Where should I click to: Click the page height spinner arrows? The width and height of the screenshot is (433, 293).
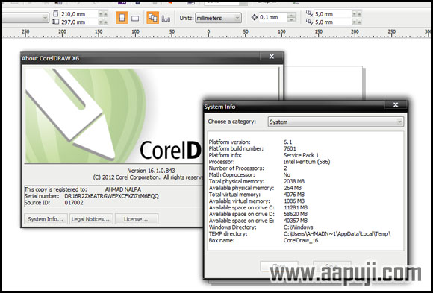pyautogui.click(x=103, y=22)
